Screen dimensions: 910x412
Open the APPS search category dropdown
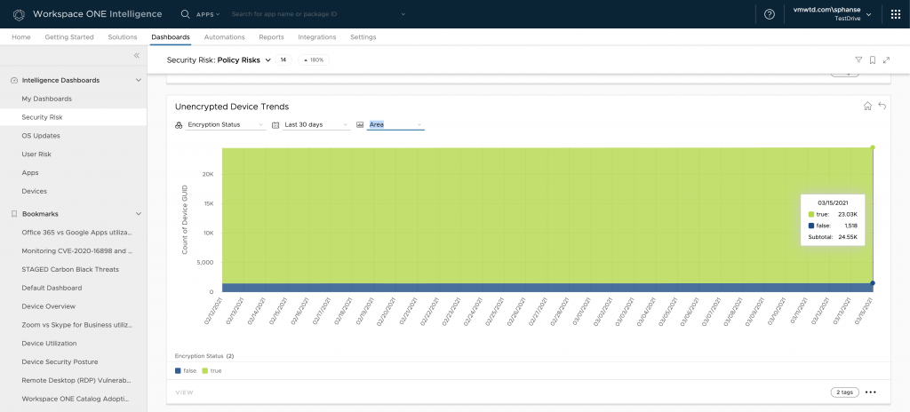point(208,14)
